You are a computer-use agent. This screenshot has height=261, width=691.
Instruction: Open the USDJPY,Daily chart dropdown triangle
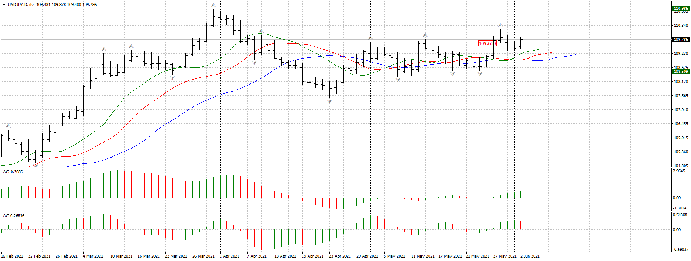click(4, 5)
